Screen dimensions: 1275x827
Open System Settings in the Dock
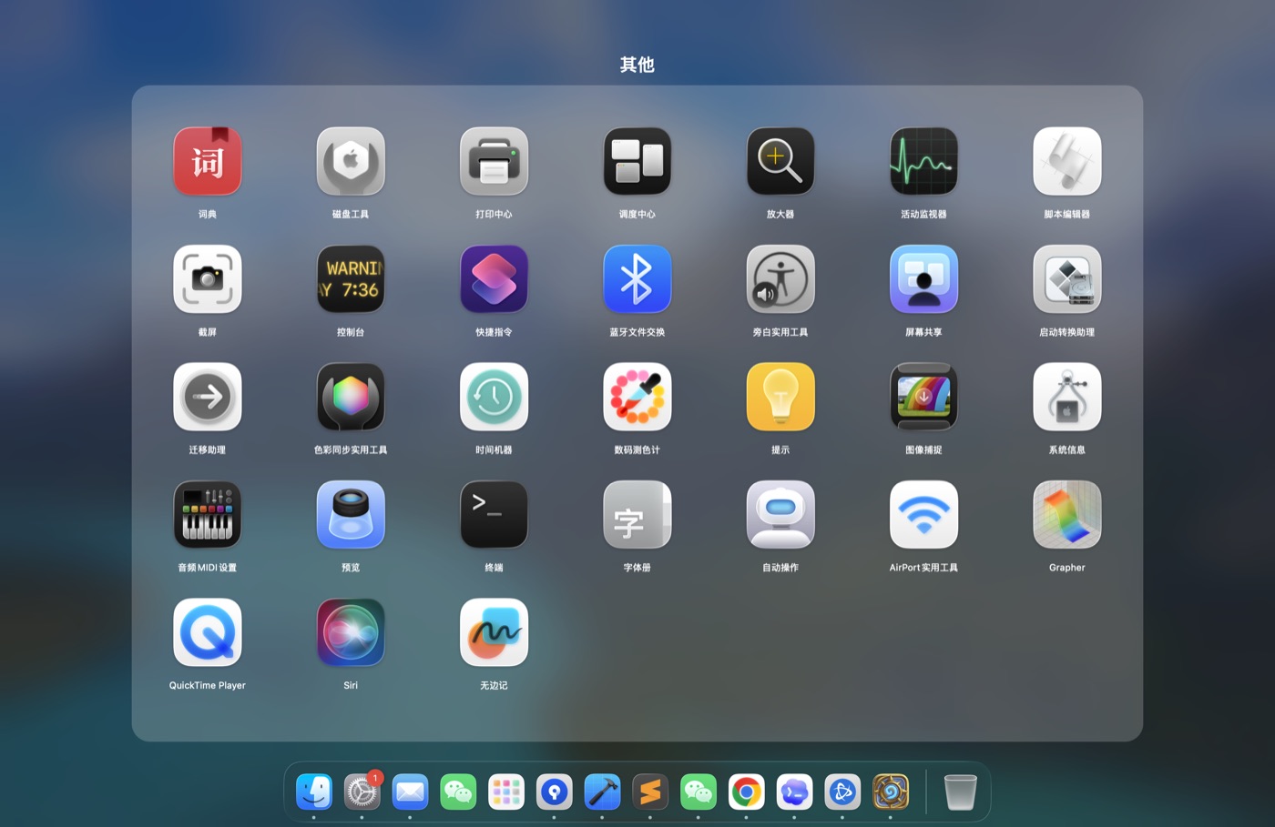362,792
